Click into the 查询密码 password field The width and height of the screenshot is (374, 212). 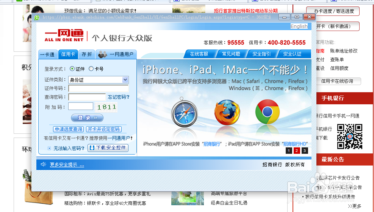pyautogui.click(x=87, y=97)
